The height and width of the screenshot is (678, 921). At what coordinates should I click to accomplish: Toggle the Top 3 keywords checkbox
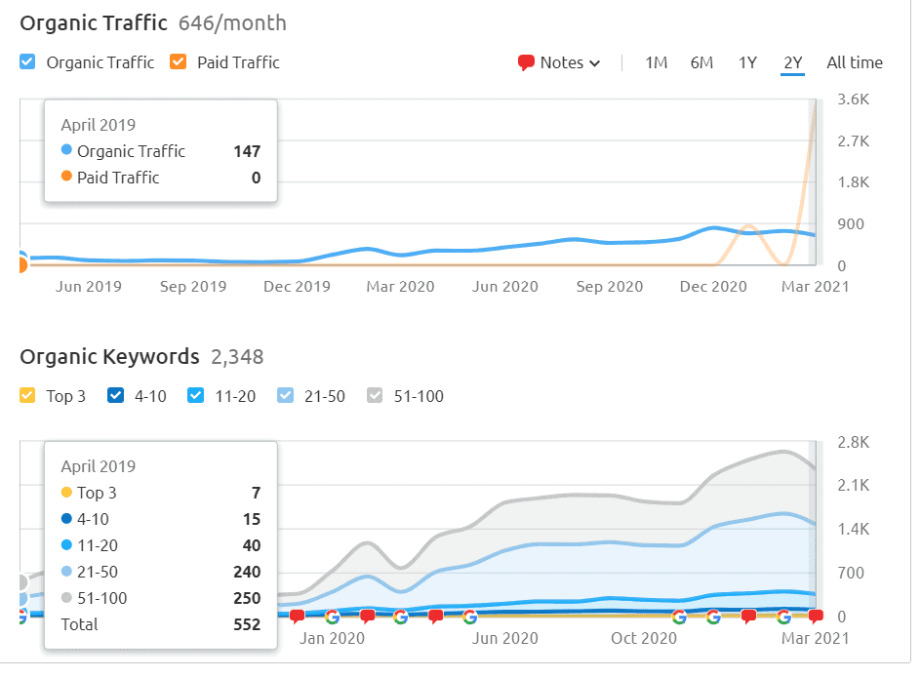click(27, 395)
